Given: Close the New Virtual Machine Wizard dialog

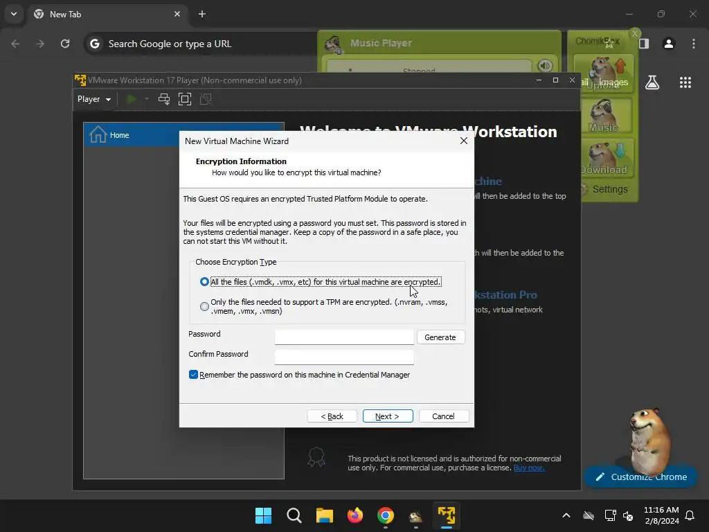Looking at the screenshot, I should [463, 141].
